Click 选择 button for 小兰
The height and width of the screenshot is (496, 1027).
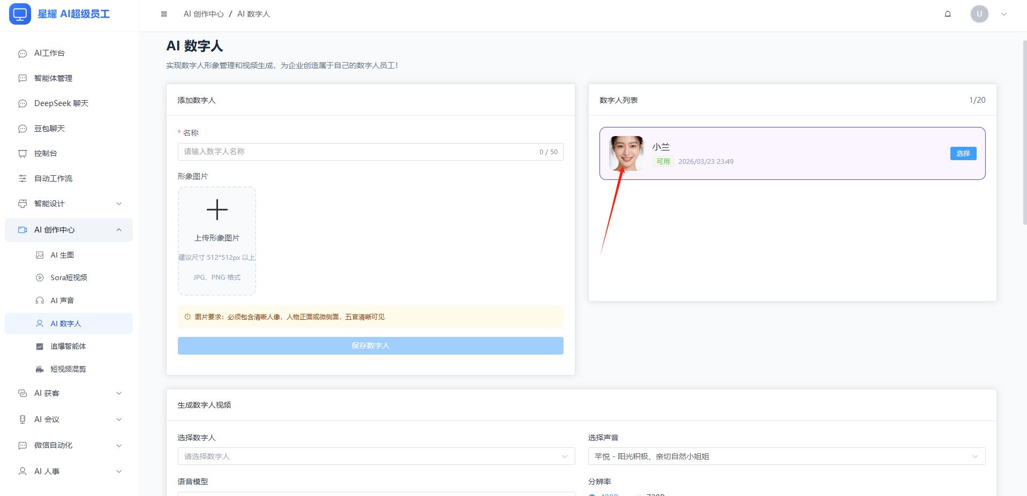click(x=963, y=154)
